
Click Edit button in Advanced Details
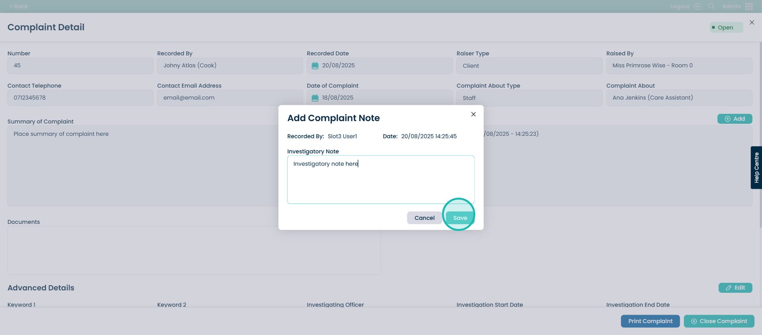pyautogui.click(x=735, y=287)
